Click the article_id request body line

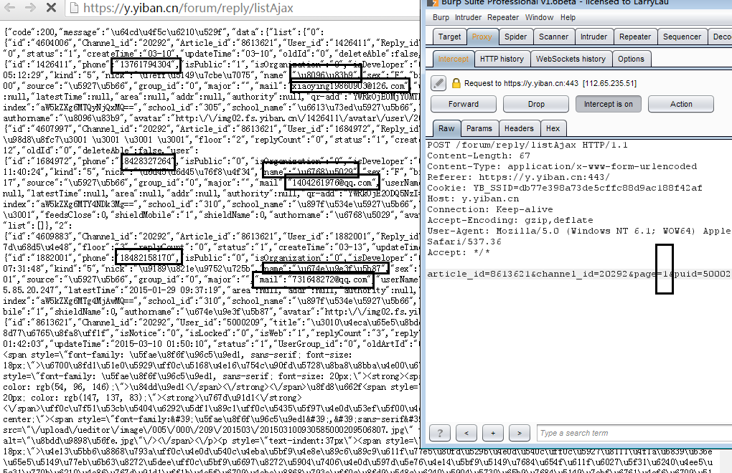[x=579, y=274]
